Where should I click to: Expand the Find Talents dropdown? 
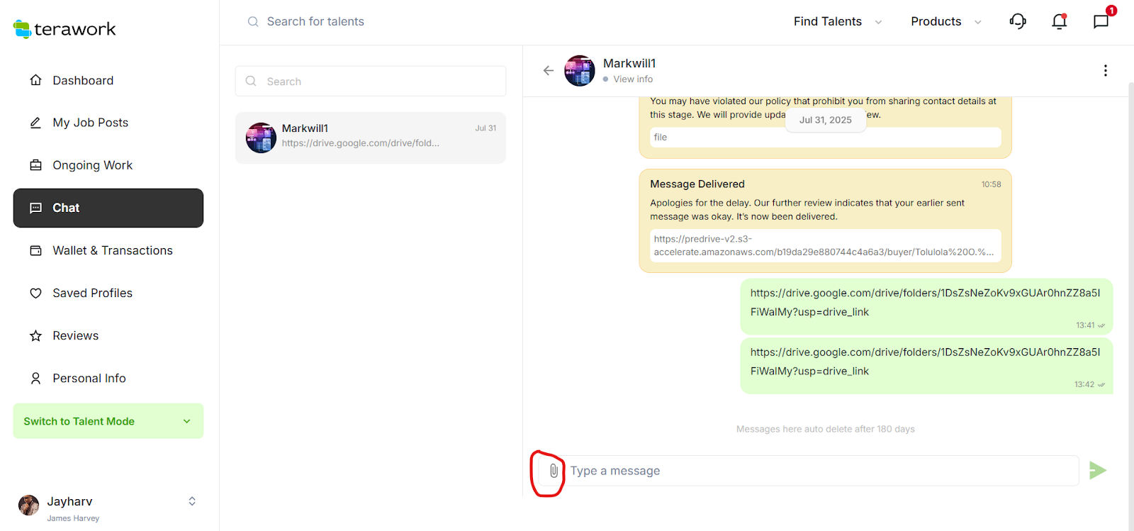pyautogui.click(x=837, y=22)
